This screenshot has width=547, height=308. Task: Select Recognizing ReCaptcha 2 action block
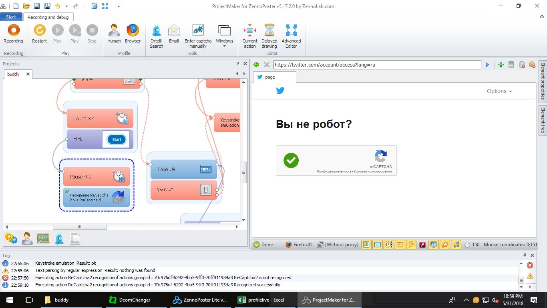(97, 197)
